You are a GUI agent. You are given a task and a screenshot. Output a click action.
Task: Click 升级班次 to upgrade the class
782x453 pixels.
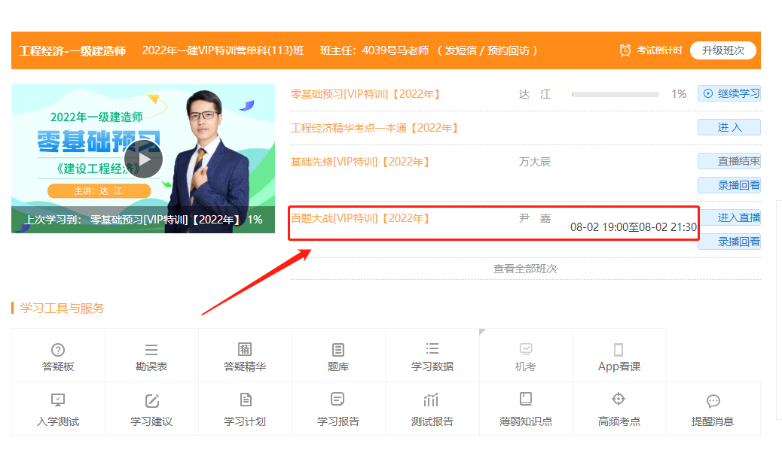coord(725,50)
